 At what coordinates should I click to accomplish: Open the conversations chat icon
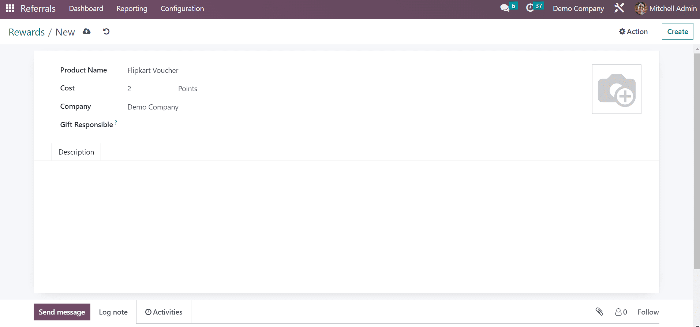coord(505,8)
